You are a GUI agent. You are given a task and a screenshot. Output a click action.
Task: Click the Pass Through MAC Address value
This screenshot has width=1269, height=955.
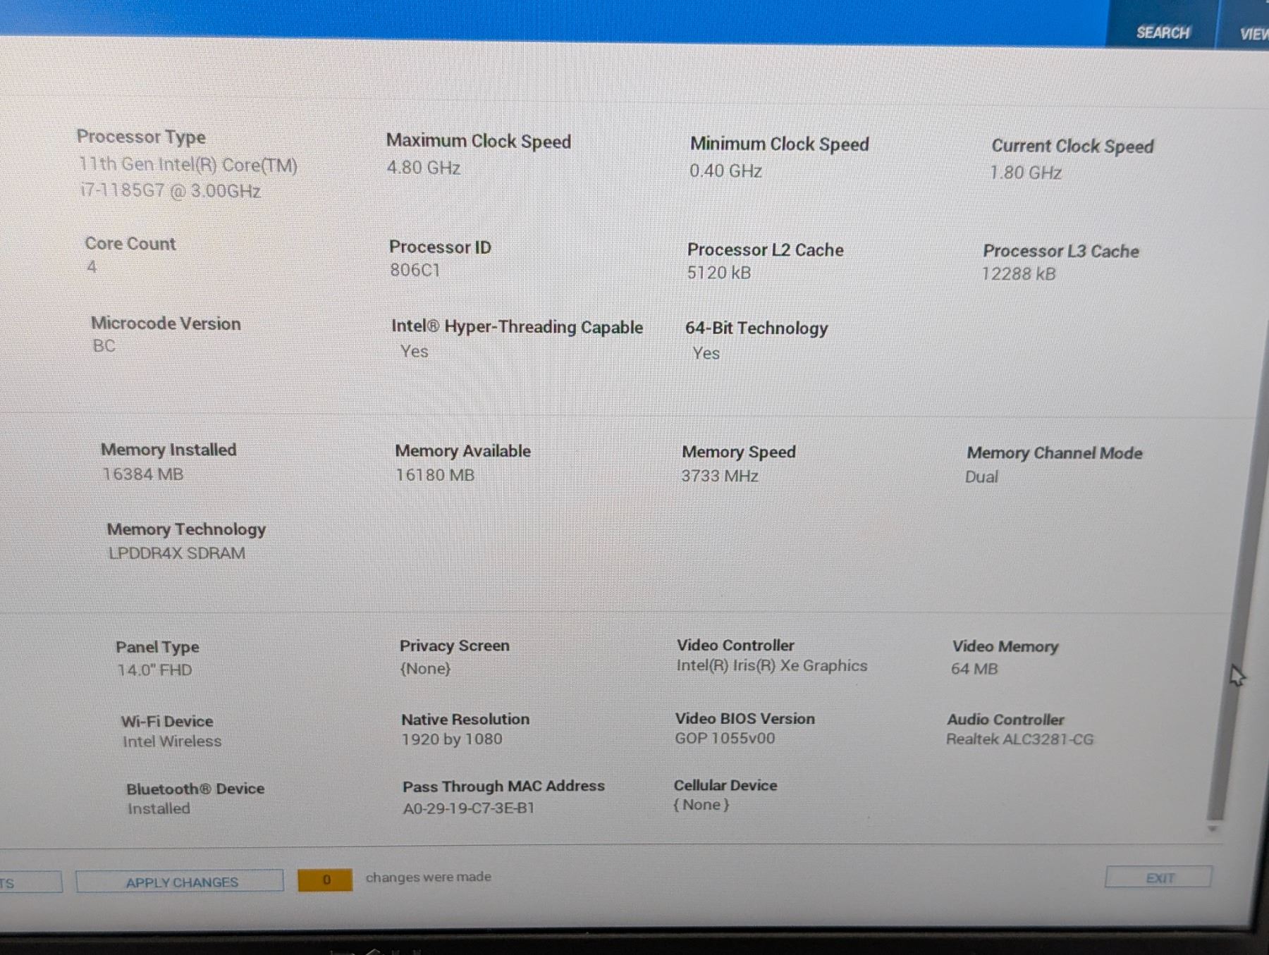(468, 808)
